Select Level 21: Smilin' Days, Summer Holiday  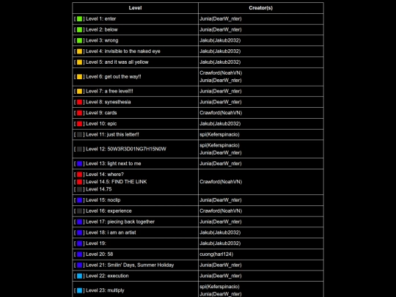click(130, 265)
